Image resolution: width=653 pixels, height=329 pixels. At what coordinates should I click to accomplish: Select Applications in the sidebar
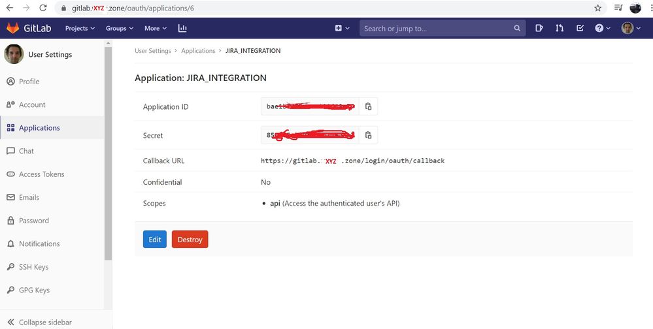point(39,128)
